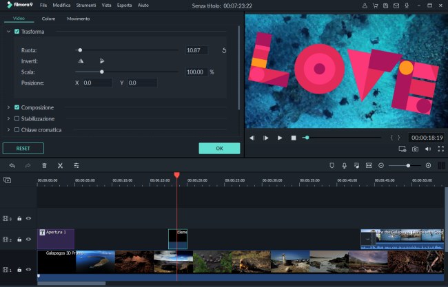Enable the Chiave cromatica checkbox
448x287 pixels.
(17, 129)
